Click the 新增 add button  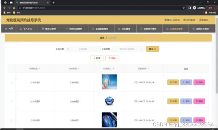(x=97, y=58)
